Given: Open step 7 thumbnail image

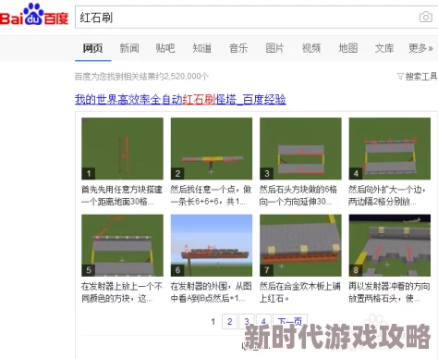Looking at the screenshot, I should coord(300,245).
